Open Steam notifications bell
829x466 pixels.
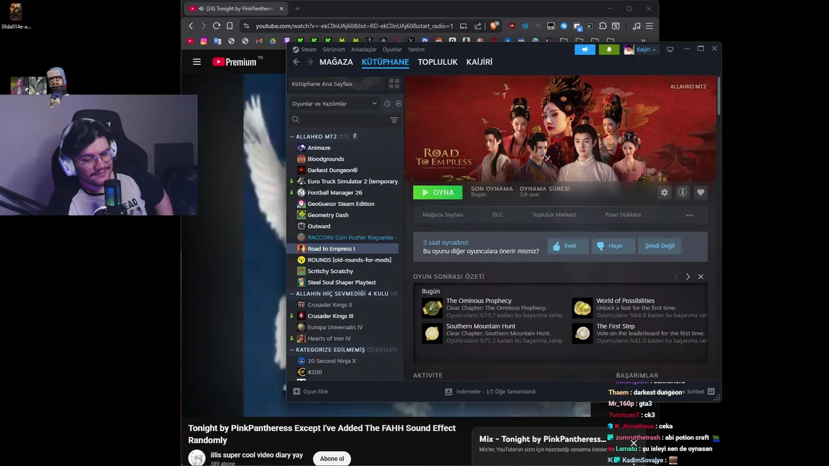609,49
